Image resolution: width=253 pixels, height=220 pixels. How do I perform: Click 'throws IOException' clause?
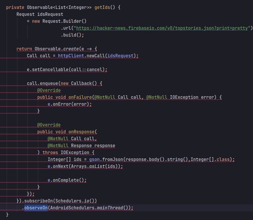coord(66,153)
